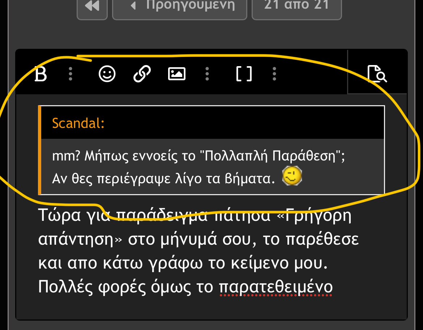Insert a smiley from the emoji picker
The width and height of the screenshot is (423, 330).
(107, 74)
